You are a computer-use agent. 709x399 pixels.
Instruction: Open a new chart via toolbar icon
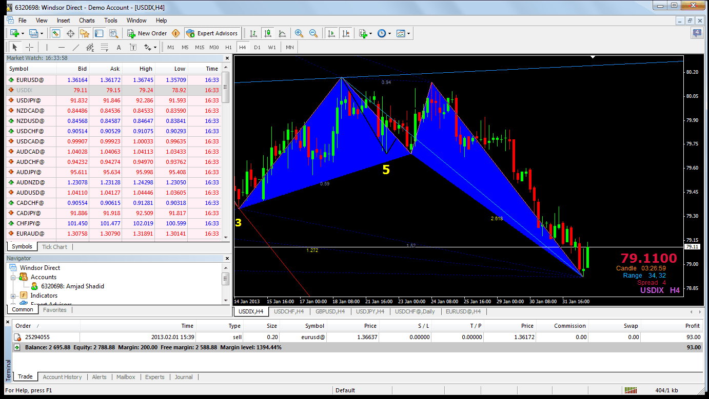(x=15, y=33)
